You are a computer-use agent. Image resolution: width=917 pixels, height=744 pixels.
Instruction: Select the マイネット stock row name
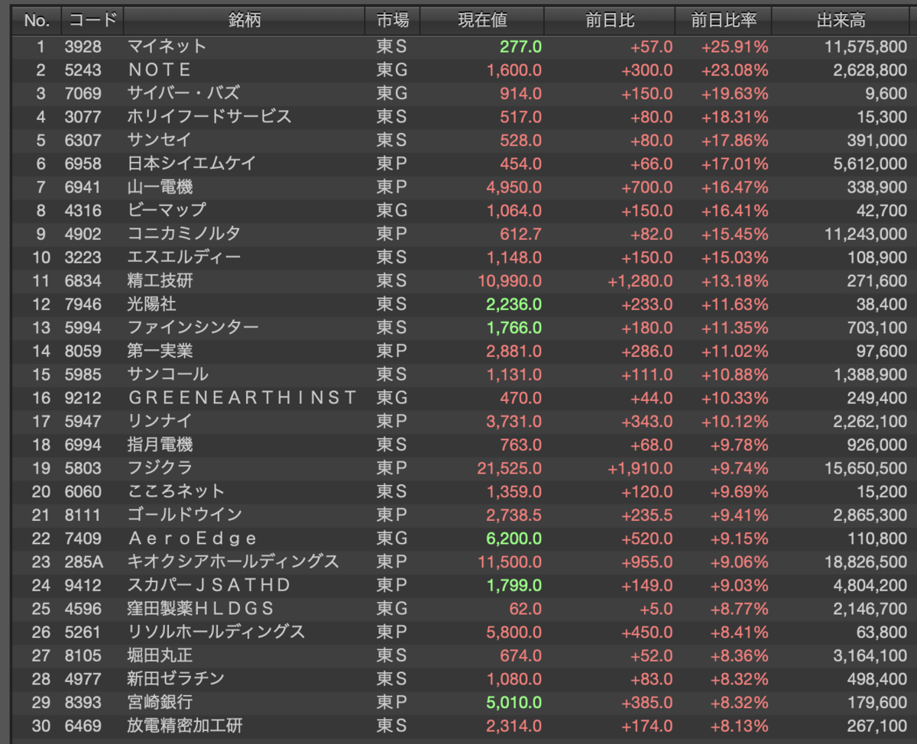tap(167, 47)
